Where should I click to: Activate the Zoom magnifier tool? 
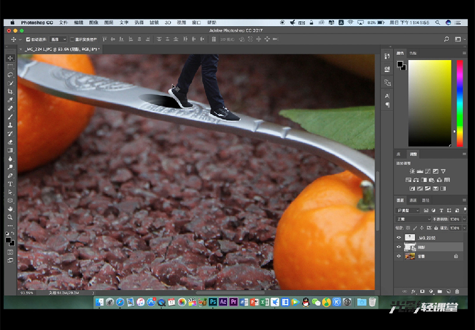[x=10, y=217]
